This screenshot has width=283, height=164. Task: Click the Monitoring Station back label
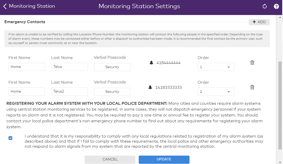[x=32, y=6]
